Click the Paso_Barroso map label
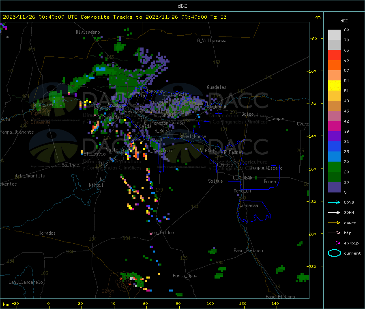The height and width of the screenshot is (309, 365). pyautogui.click(x=248, y=251)
